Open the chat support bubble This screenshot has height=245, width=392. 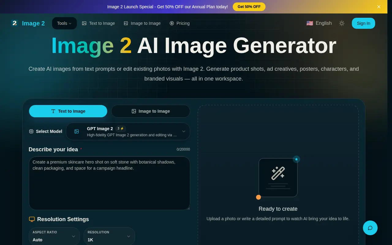[x=370, y=228]
